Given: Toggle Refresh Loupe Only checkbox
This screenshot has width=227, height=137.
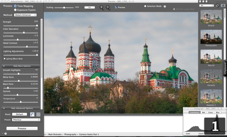Looking at the screenshot, I should click(x=174, y=9).
